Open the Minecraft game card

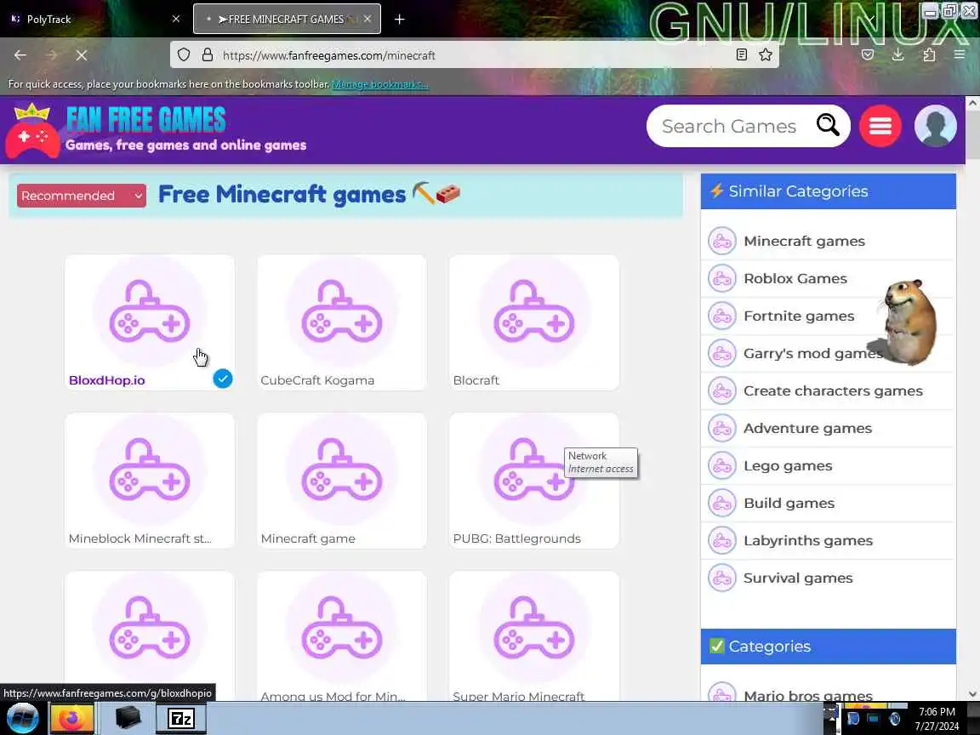tap(342, 481)
